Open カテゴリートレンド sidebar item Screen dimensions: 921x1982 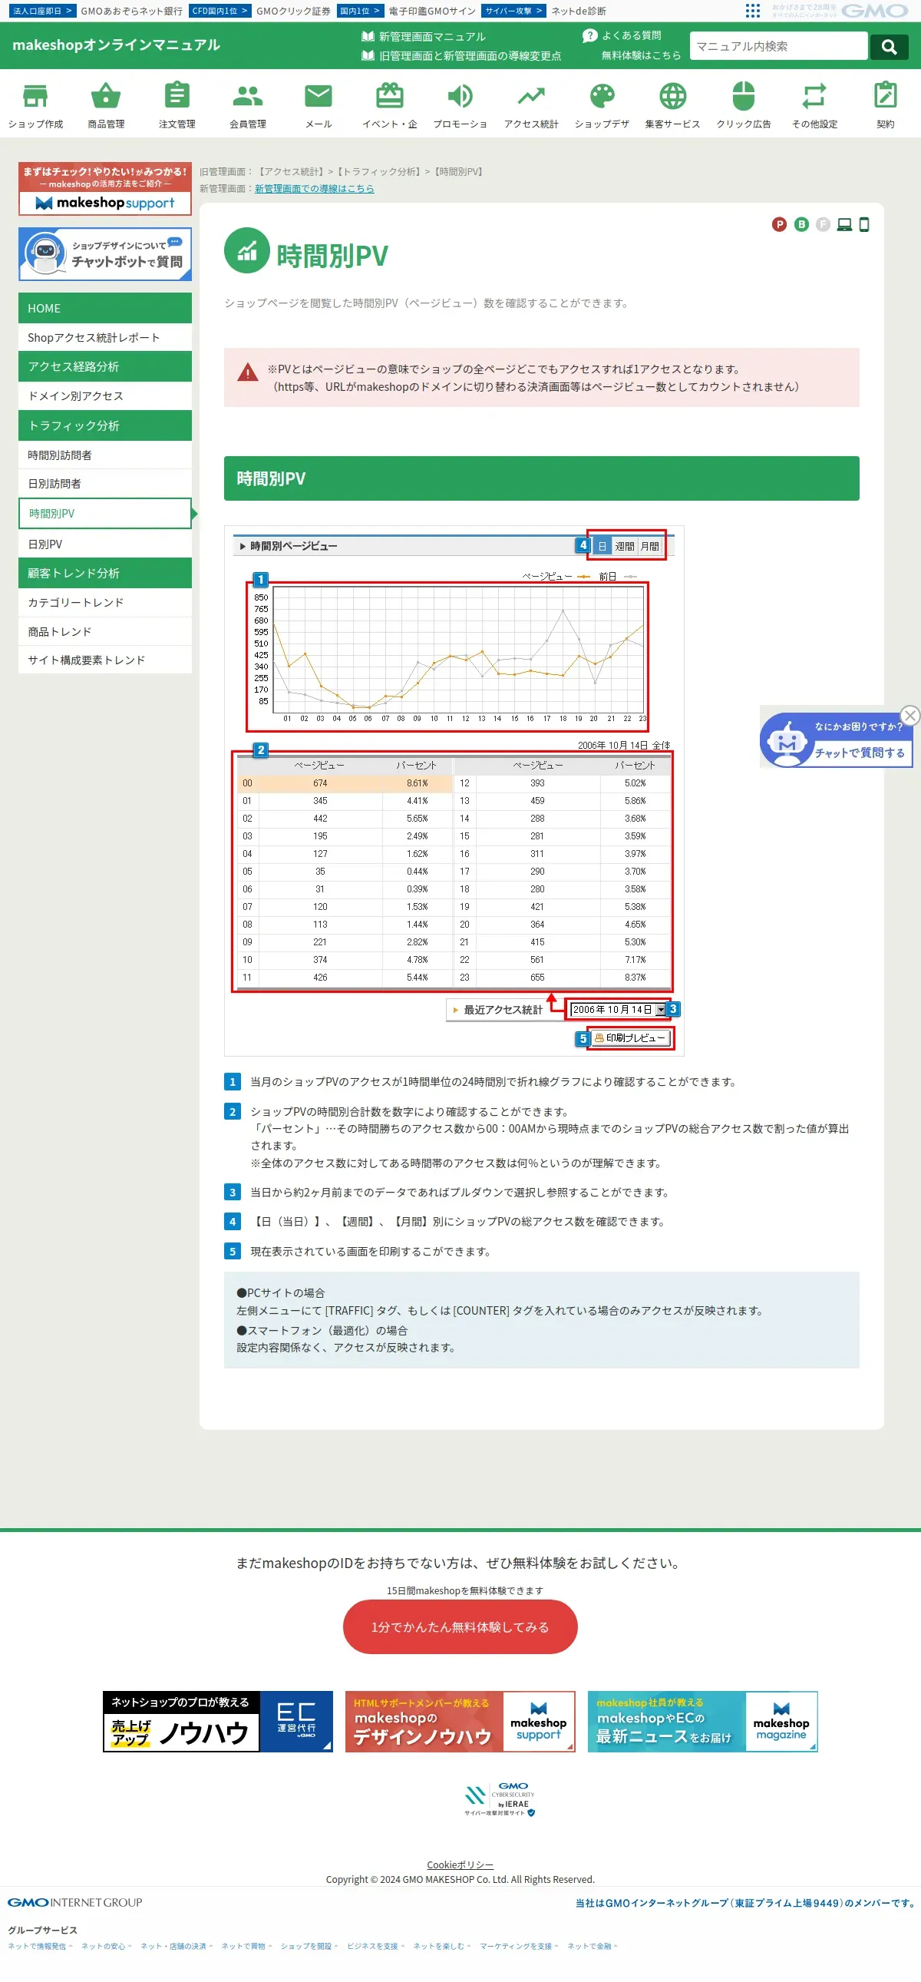pyautogui.click(x=104, y=602)
